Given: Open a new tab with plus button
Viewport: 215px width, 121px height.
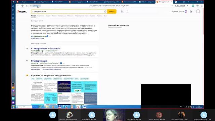Looking at the screenshot, I should (x=176, y=2).
